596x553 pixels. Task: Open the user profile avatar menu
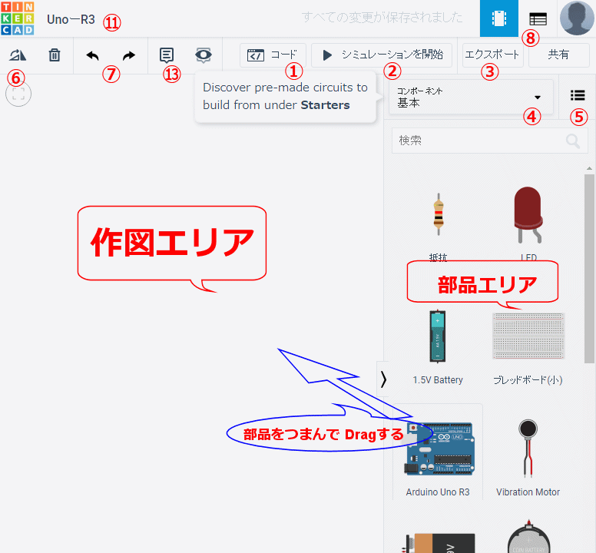tap(577, 18)
